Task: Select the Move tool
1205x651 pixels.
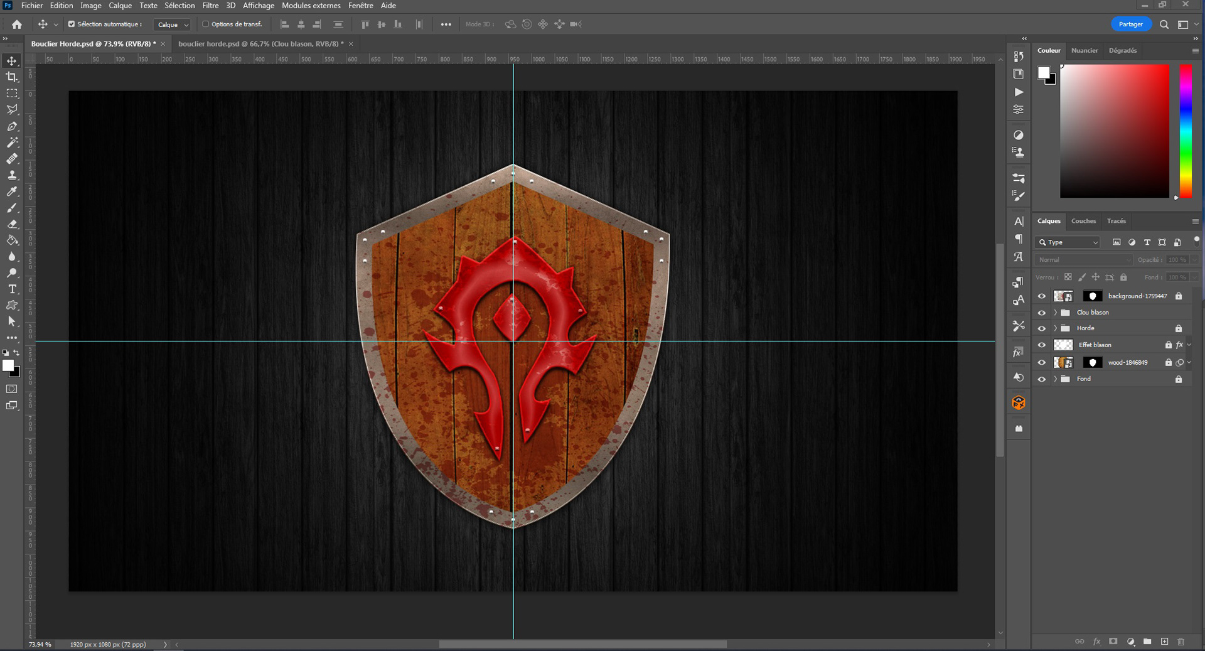Action: 12,61
